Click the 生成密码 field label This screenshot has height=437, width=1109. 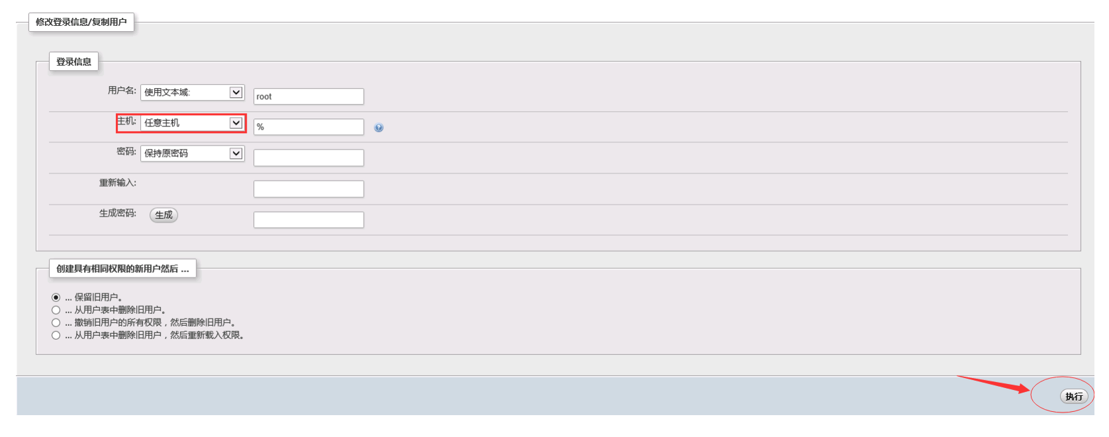click(x=118, y=213)
